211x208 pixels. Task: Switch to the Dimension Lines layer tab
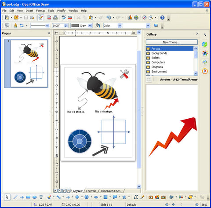coord(111,191)
